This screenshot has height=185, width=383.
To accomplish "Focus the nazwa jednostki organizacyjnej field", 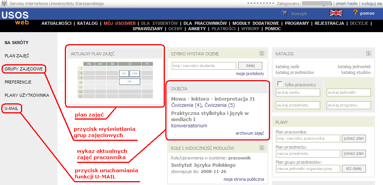I will [308, 169].
